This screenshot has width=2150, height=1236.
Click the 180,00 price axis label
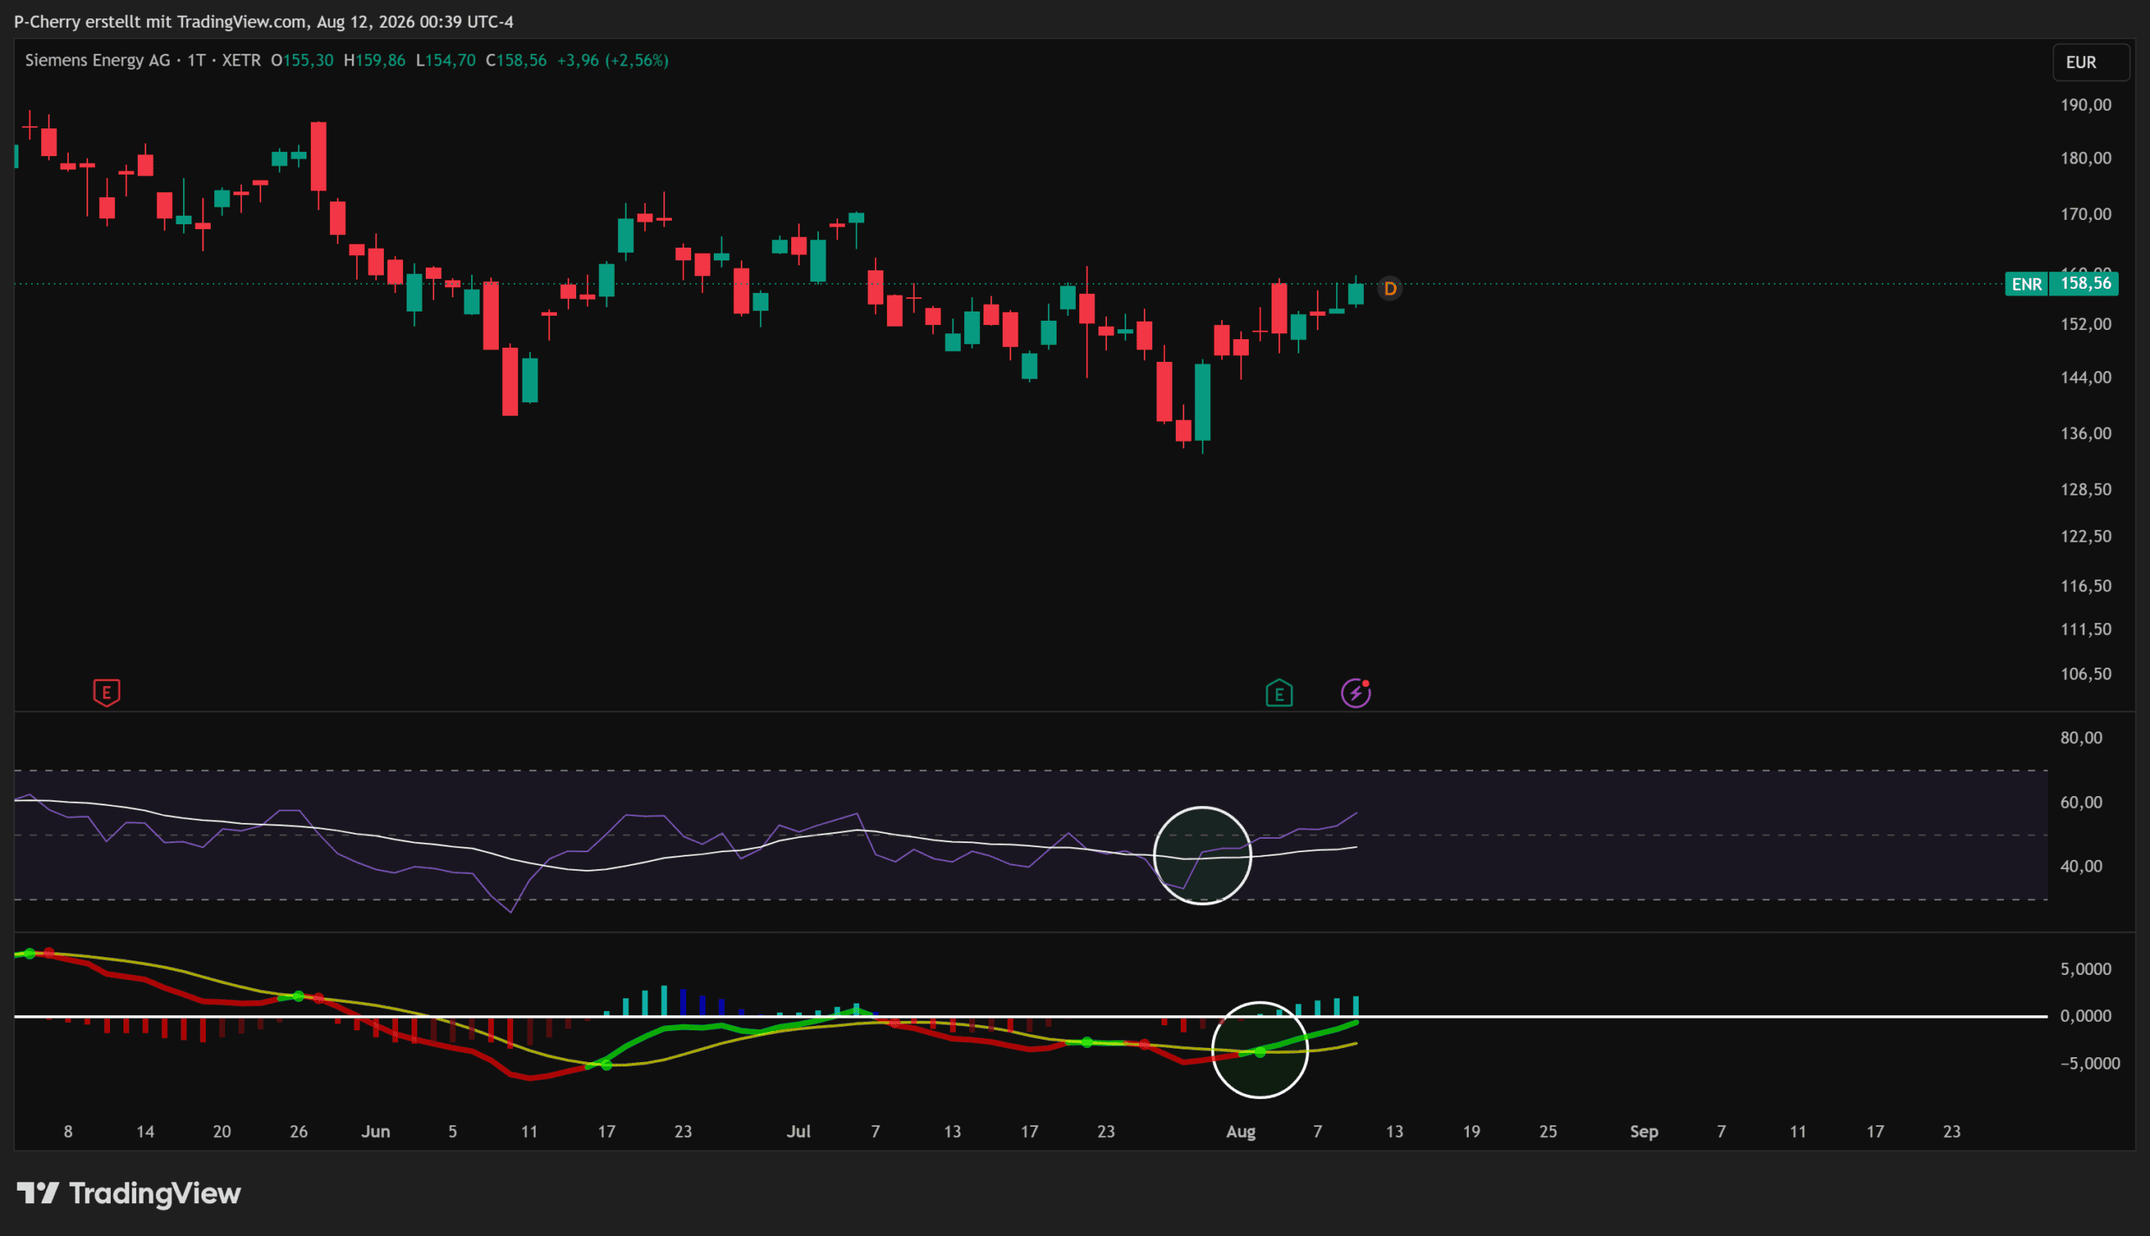pyautogui.click(x=2085, y=158)
